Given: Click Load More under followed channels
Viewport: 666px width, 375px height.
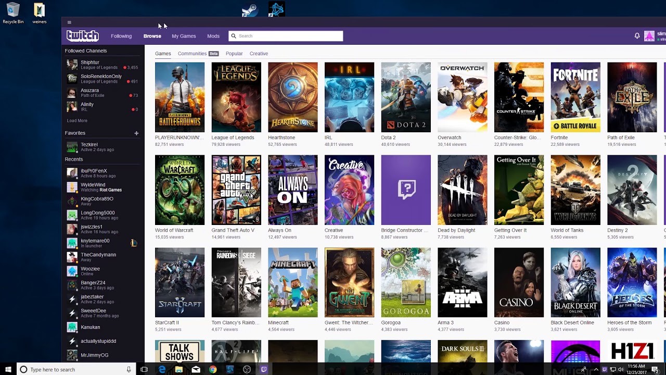Looking at the screenshot, I should 77,121.
